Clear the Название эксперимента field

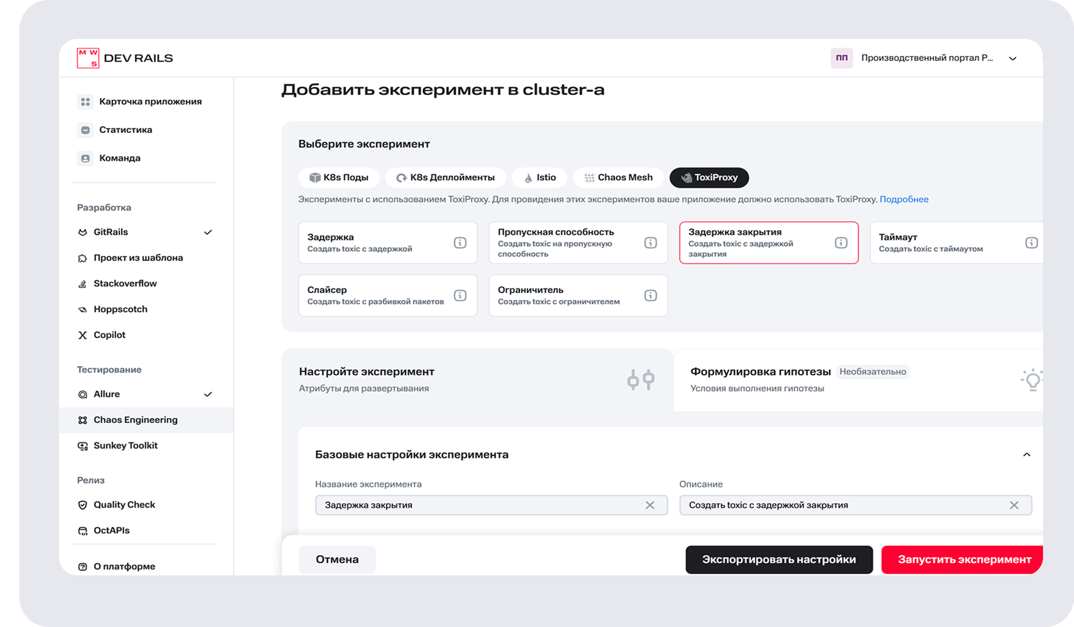coord(649,505)
